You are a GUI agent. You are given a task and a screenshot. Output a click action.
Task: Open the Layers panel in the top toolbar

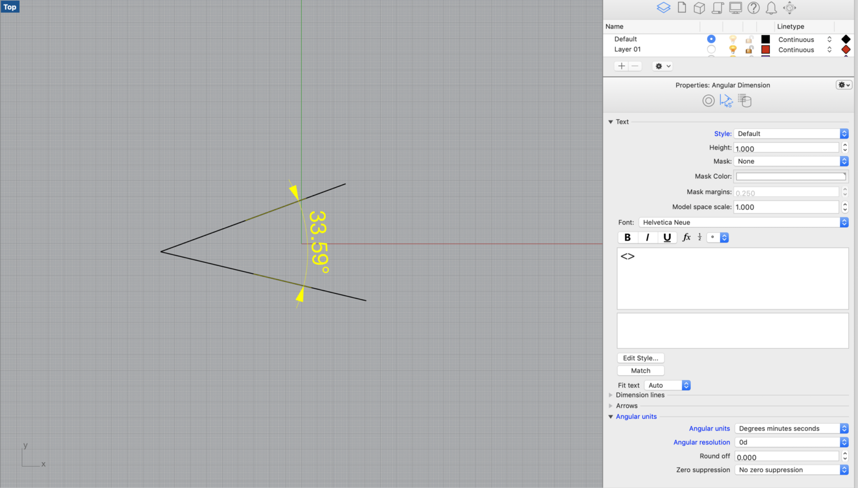pos(663,8)
